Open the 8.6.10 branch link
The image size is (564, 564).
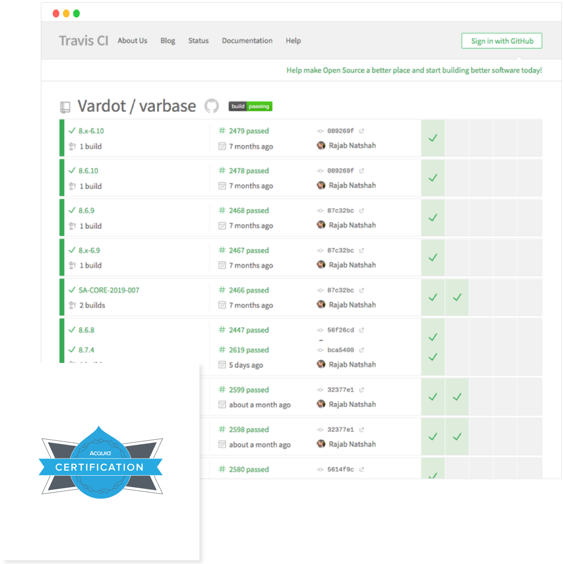tap(88, 171)
